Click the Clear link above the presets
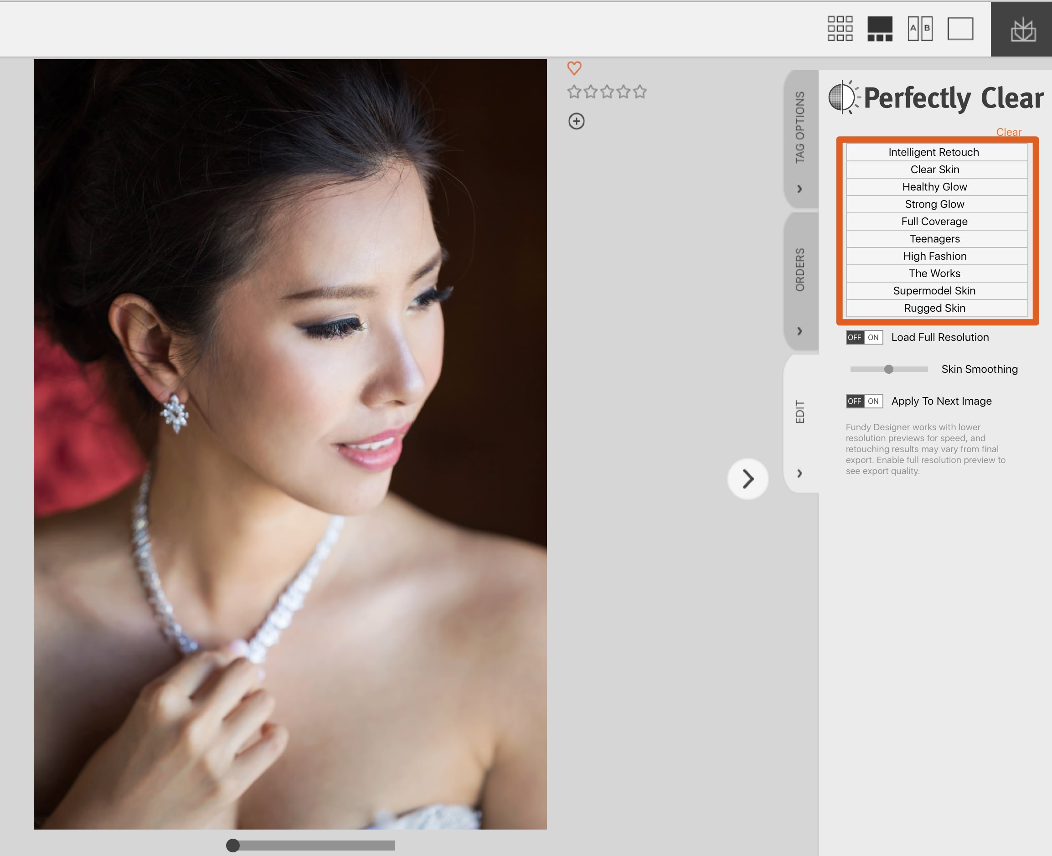This screenshot has height=856, width=1052. (x=1009, y=132)
